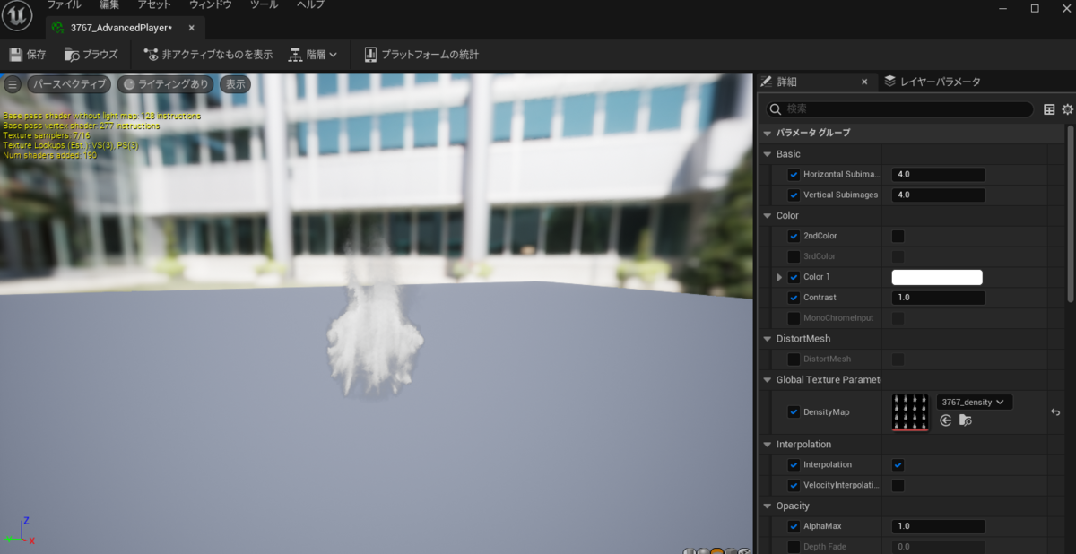Save the asset with 保存 button
The height and width of the screenshot is (554, 1076).
(x=27, y=55)
